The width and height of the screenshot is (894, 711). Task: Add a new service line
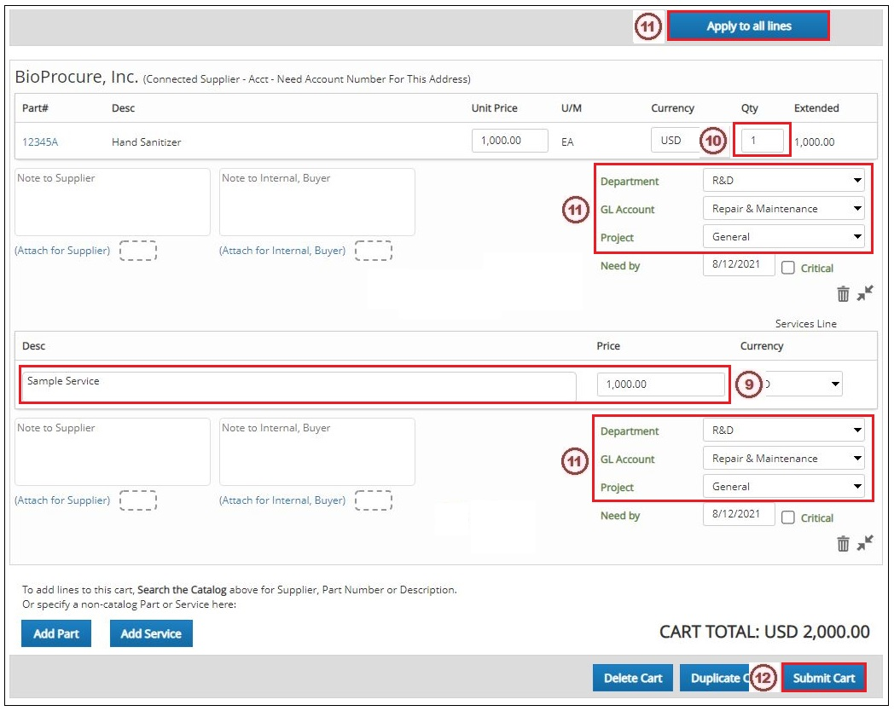151,633
